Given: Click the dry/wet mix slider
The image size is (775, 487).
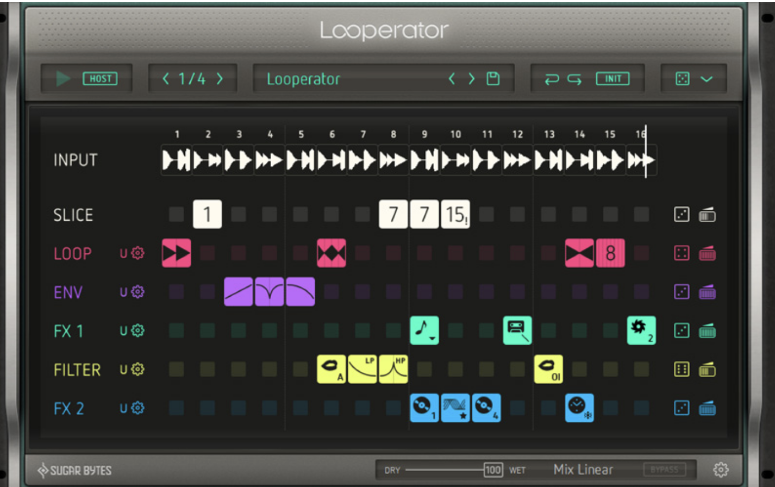Looking at the screenshot, I should 446,470.
